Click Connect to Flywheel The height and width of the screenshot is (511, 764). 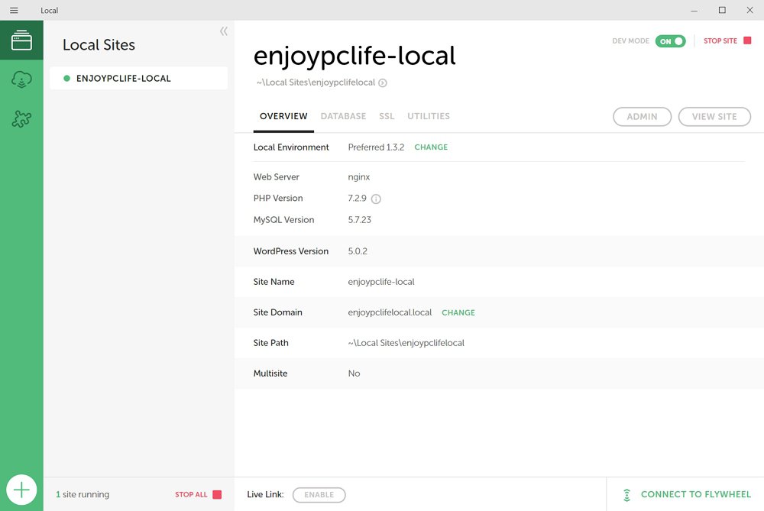pos(696,494)
